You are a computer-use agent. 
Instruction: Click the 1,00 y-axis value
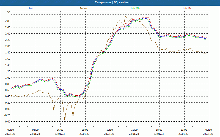coord(8,78)
